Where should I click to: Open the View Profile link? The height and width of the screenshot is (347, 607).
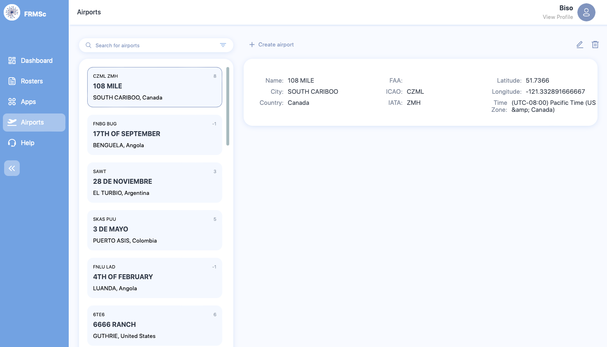click(558, 17)
